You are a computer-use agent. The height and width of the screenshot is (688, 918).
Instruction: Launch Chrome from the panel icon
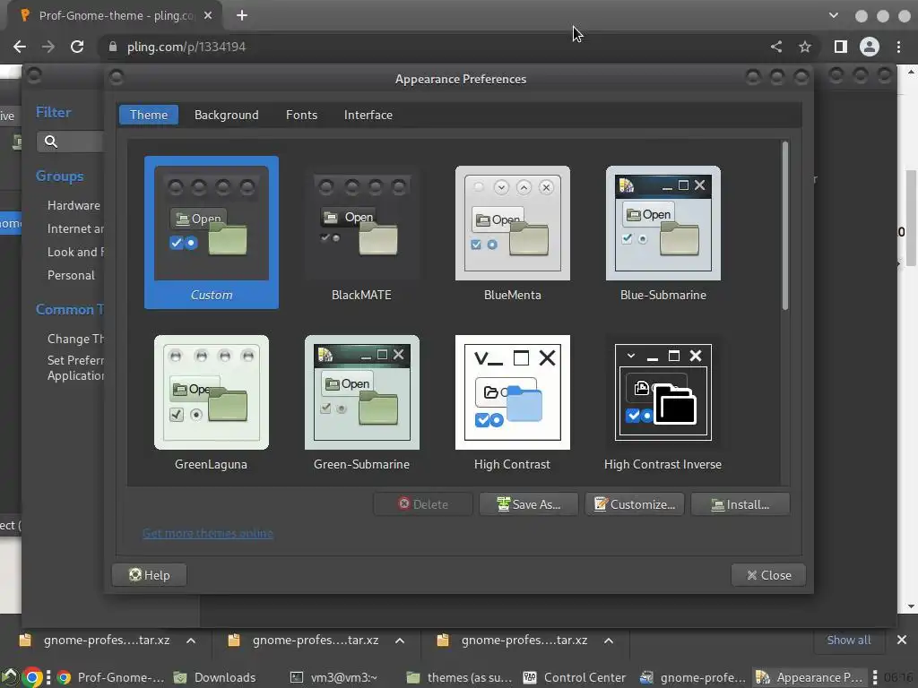32,678
